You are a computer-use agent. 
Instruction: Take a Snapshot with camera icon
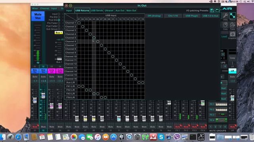(x=233, y=34)
